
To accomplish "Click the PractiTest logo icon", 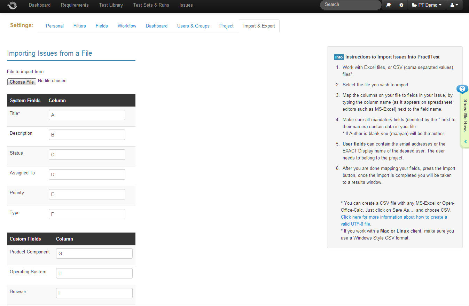I will [x=12, y=5].
